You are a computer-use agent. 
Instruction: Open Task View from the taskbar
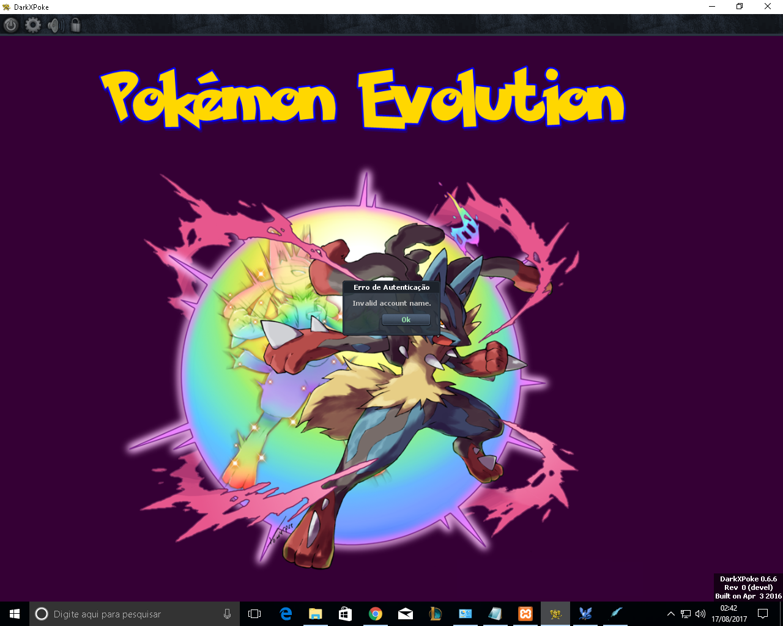(x=254, y=614)
